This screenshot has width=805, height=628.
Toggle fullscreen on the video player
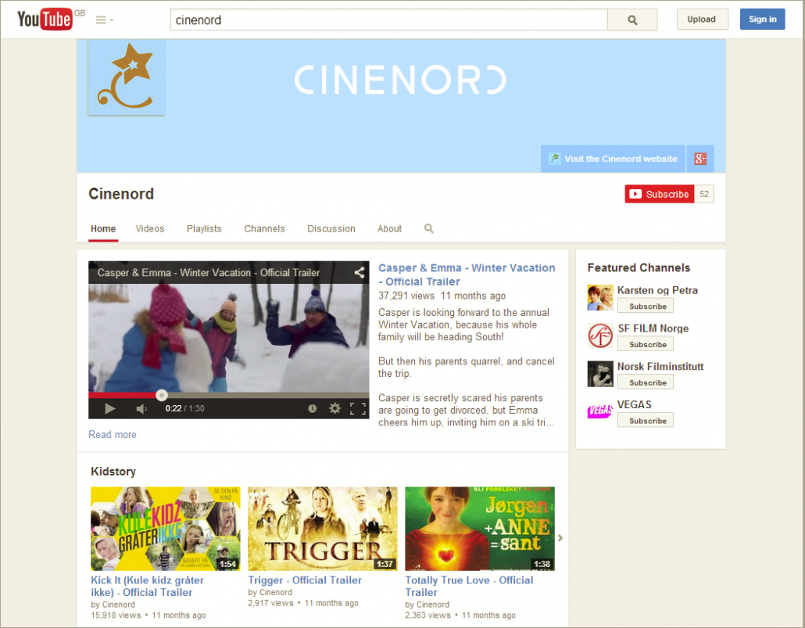(358, 408)
